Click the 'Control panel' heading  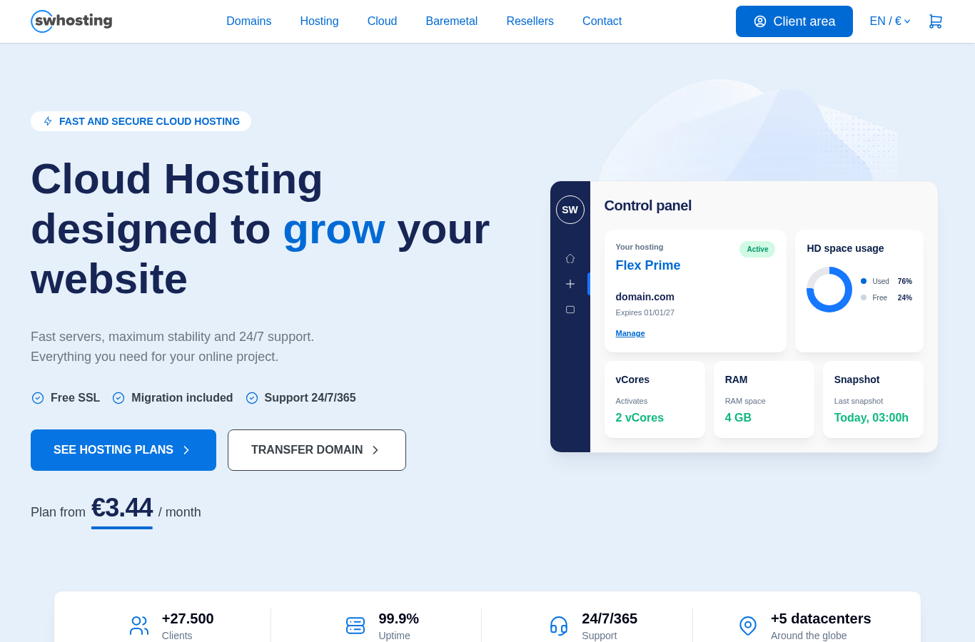648,206
